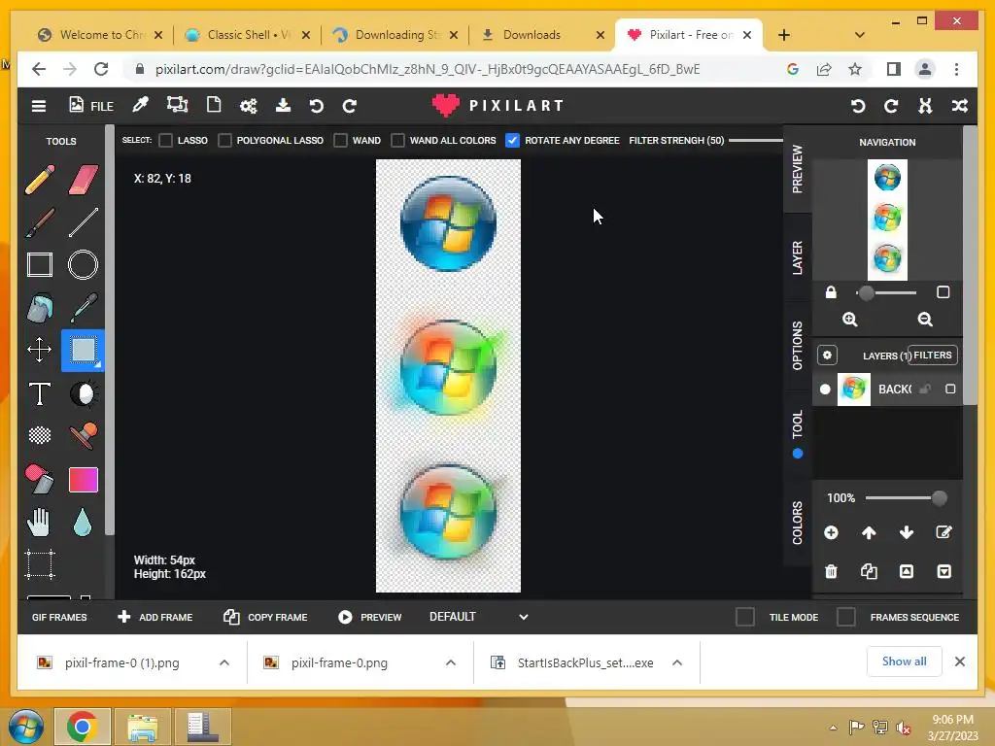995x746 pixels.
Task: Choose the highlighted Select tool
Action: pos(84,350)
